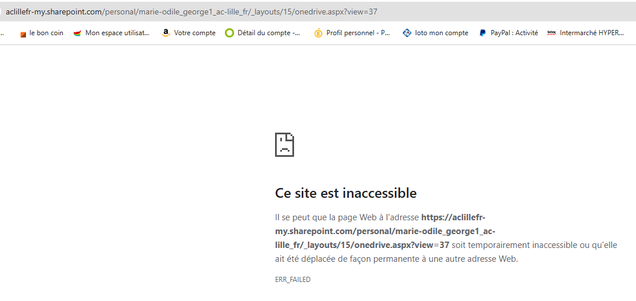The image size is (636, 301).
Task: Click the green circle bookmark favicon
Action: 229,33
